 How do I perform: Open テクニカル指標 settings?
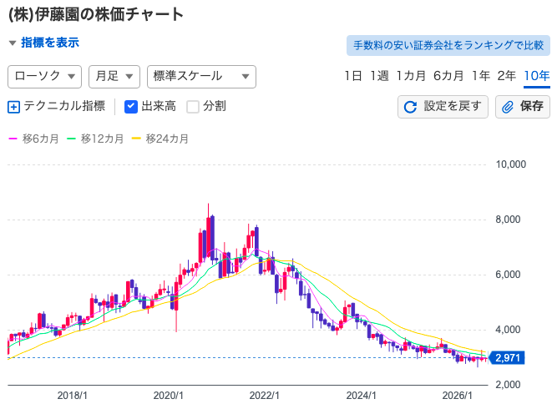point(64,106)
